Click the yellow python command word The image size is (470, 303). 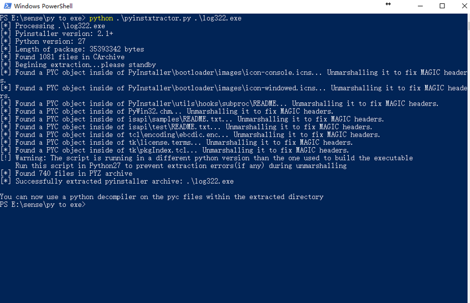click(101, 18)
